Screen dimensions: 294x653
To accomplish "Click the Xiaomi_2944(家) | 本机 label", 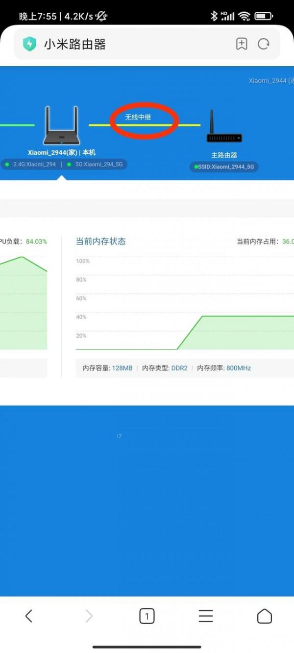I will point(62,153).
